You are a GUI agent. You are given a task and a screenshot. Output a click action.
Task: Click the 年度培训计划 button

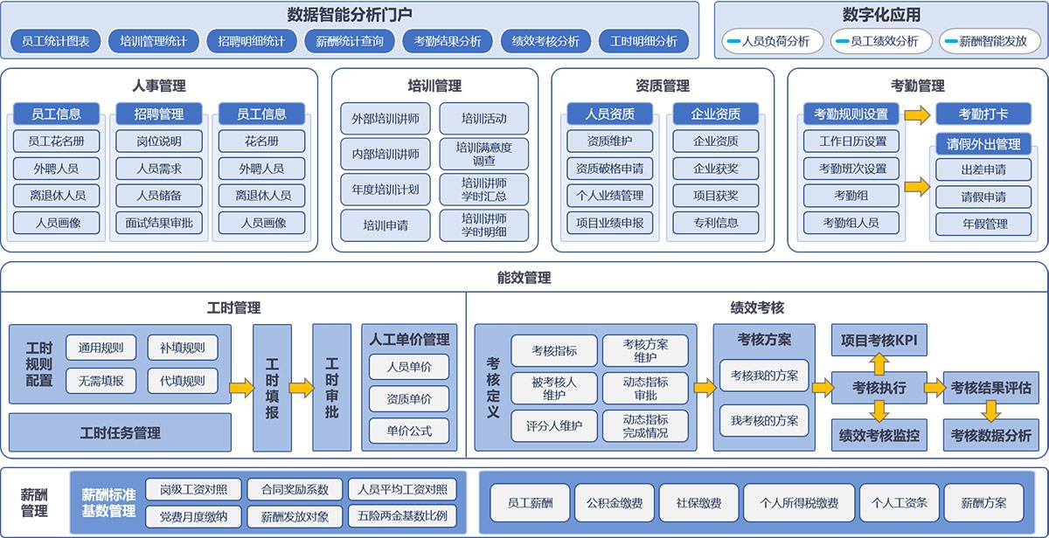click(386, 190)
